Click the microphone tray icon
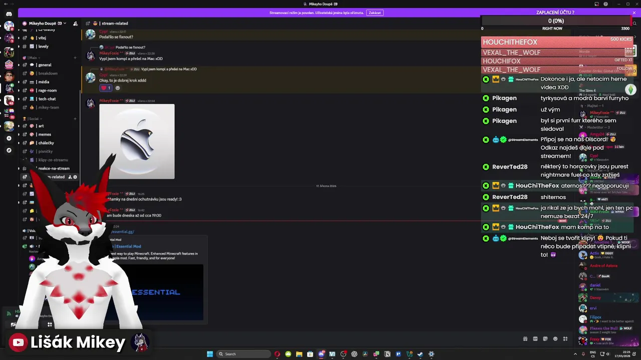The width and height of the screenshot is (641, 360). pos(583,354)
